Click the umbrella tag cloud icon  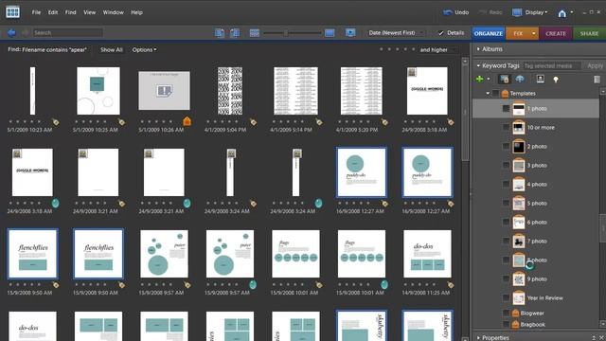(520, 80)
